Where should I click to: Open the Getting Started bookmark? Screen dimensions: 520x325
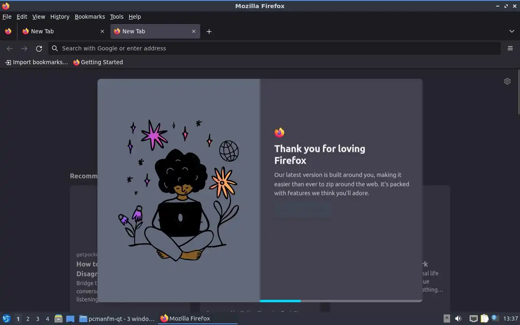[x=98, y=62]
